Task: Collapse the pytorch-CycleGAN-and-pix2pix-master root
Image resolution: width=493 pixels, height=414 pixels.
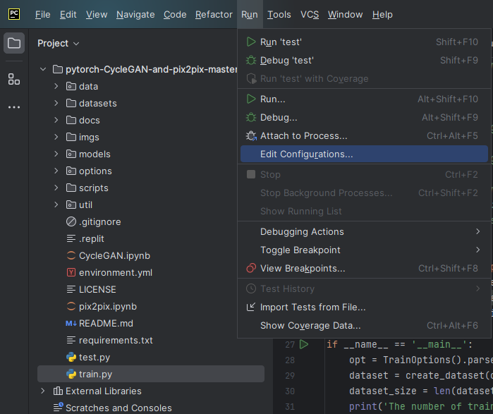Action: pyautogui.click(x=43, y=69)
